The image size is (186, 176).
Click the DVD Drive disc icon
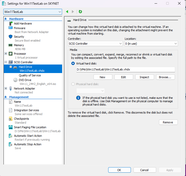[x=15, y=80]
